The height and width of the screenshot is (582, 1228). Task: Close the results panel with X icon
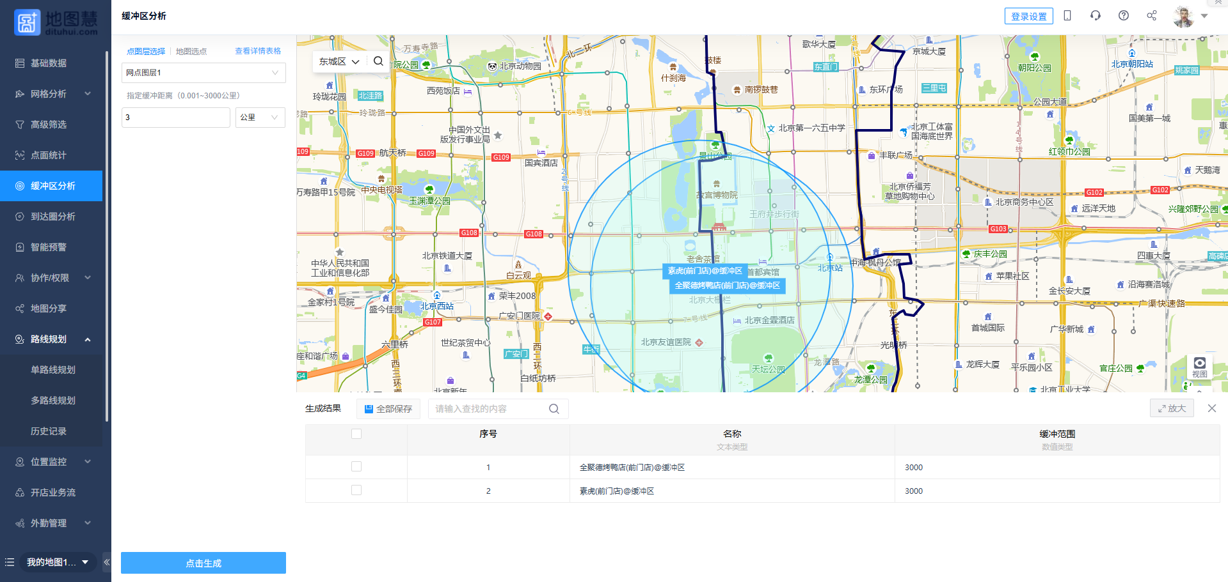[1212, 408]
